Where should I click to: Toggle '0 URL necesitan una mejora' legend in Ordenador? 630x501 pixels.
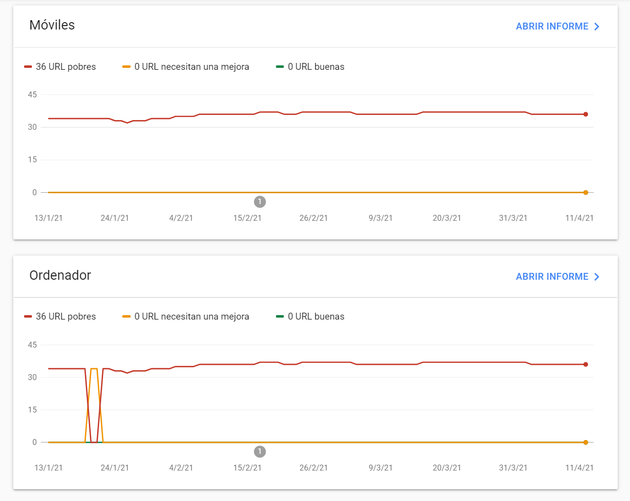pos(186,317)
